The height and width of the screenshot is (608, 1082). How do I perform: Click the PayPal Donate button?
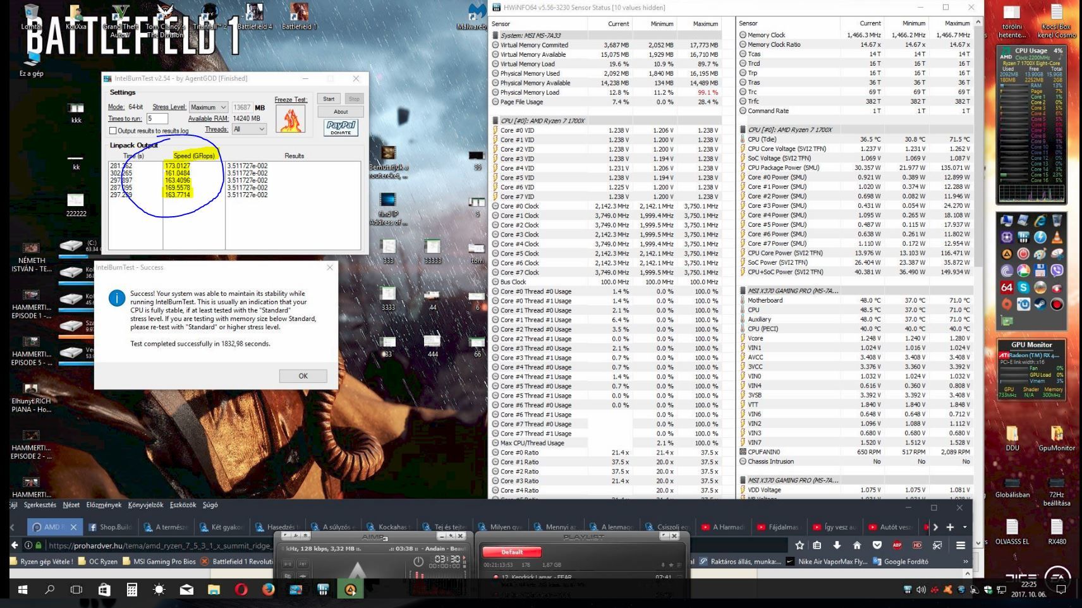pyautogui.click(x=341, y=127)
